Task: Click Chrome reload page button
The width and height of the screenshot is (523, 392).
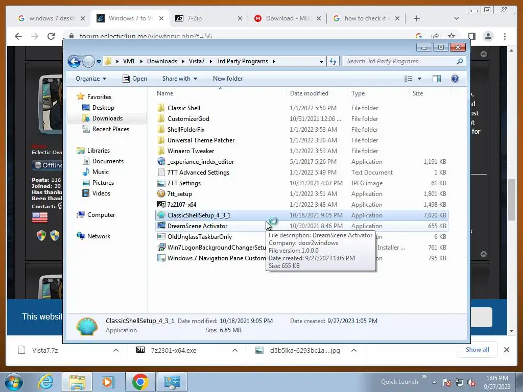Action: (x=51, y=36)
